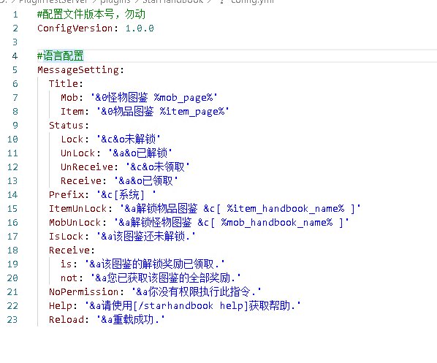Open the config.yml breadcrumb item
This screenshot has height=363, width=437.
click(x=253, y=1)
